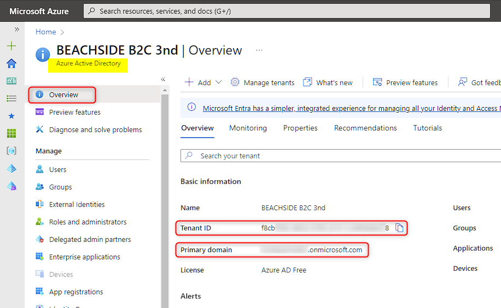Open Roles and administrators

(x=88, y=222)
